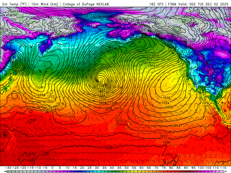Click the 95 value on temperature legend
231x173 pixels.
pyautogui.click(x=193, y=168)
